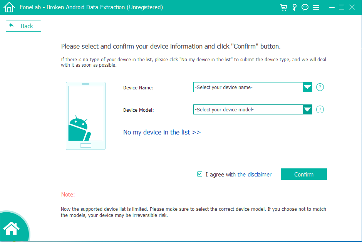This screenshot has height=242, width=362.
Task: Open the feedback chat bubble icon
Action: 305,7
